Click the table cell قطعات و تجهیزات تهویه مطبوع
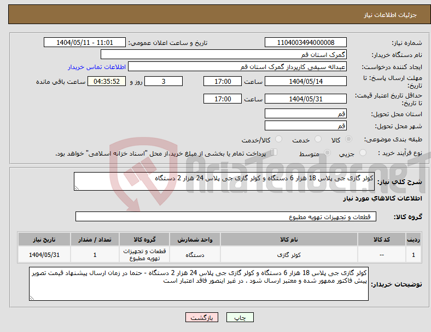The image size is (431, 332). tap(144, 255)
